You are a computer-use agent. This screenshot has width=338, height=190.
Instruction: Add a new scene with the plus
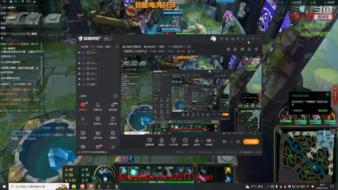117,46
